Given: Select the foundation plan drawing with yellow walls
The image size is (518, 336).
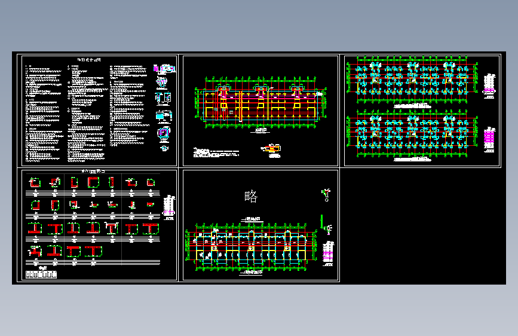Looking at the screenshot, I should point(261,103).
